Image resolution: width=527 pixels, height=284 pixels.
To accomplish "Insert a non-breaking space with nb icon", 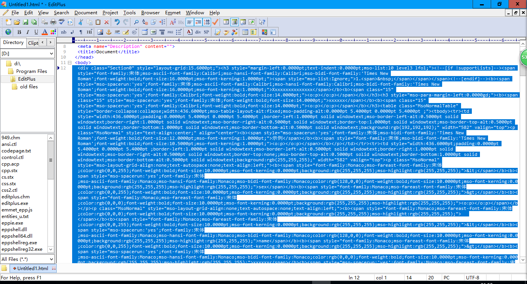I will coord(64,32).
